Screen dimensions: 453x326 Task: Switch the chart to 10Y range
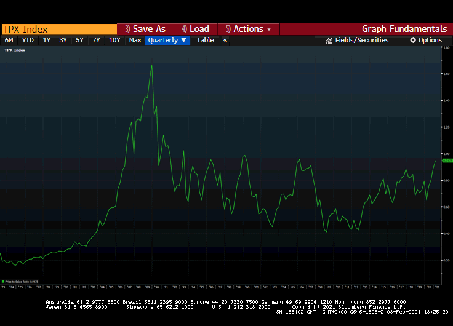[114, 40]
